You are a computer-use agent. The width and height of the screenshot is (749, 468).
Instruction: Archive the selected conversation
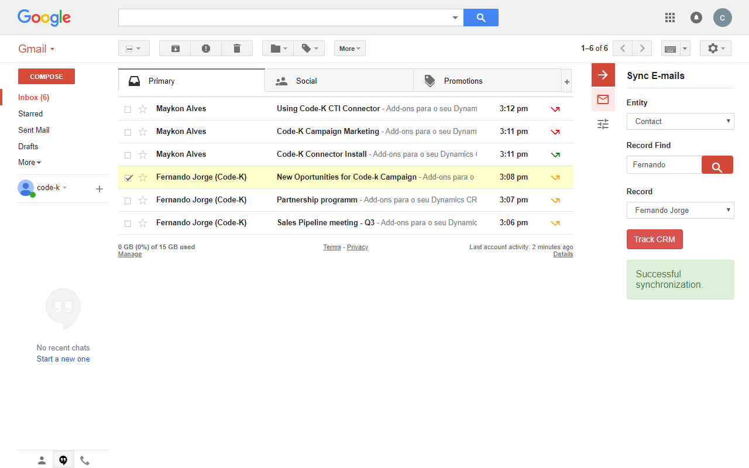tap(175, 49)
